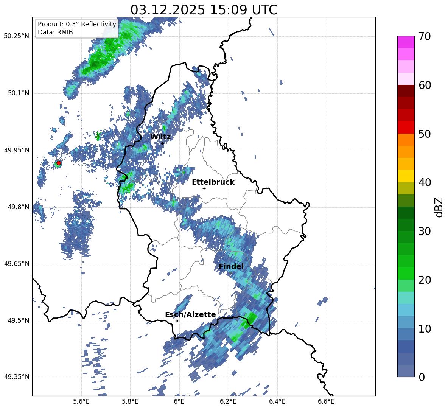Click the timestamp title 03.12.2025 15:09 UTC
448x409 pixels.
pos(204,10)
